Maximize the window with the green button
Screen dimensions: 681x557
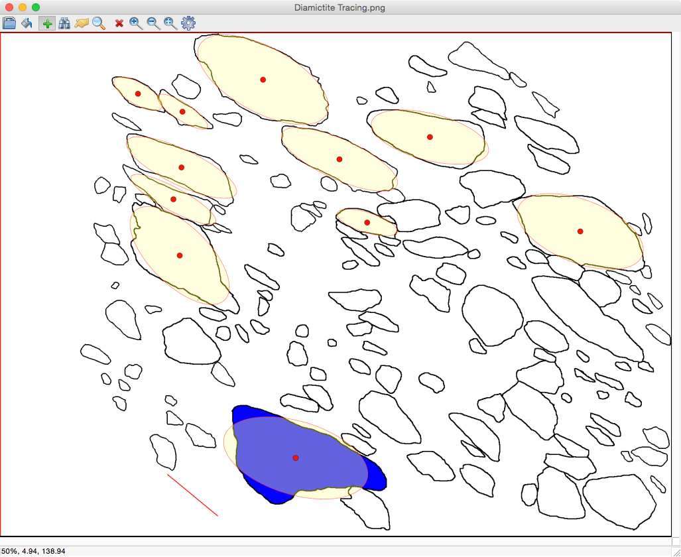tap(36, 7)
